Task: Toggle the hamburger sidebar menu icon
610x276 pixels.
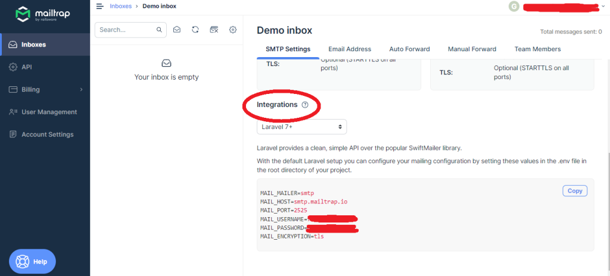Action: 100,6
